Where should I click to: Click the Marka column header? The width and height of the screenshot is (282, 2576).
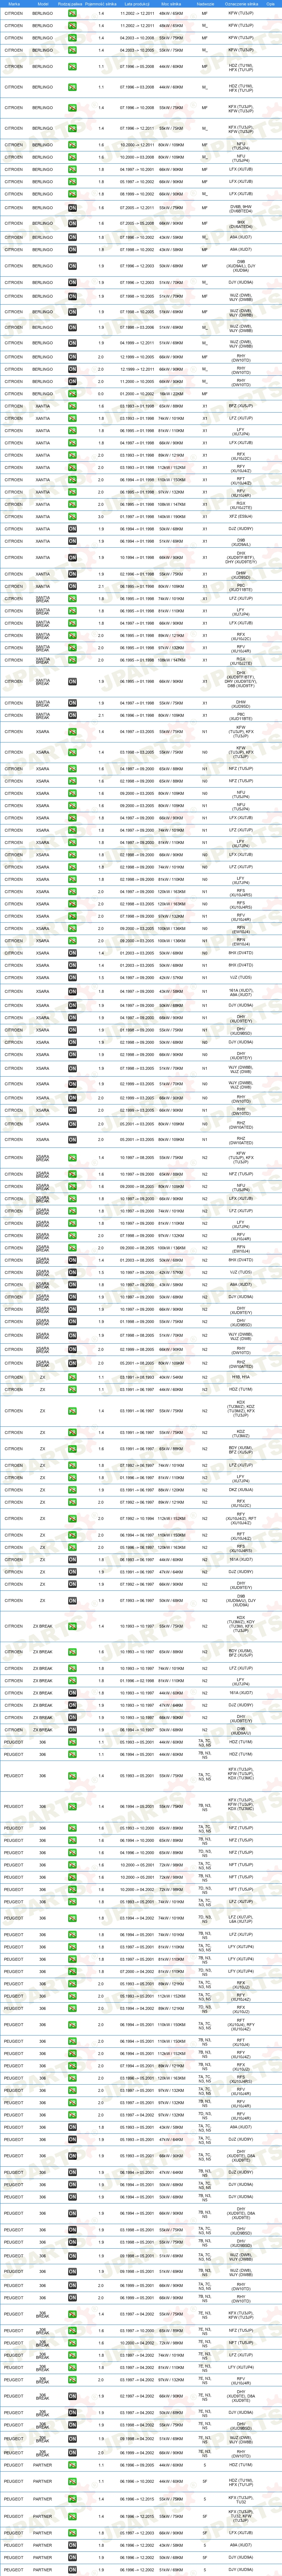[14, 4]
